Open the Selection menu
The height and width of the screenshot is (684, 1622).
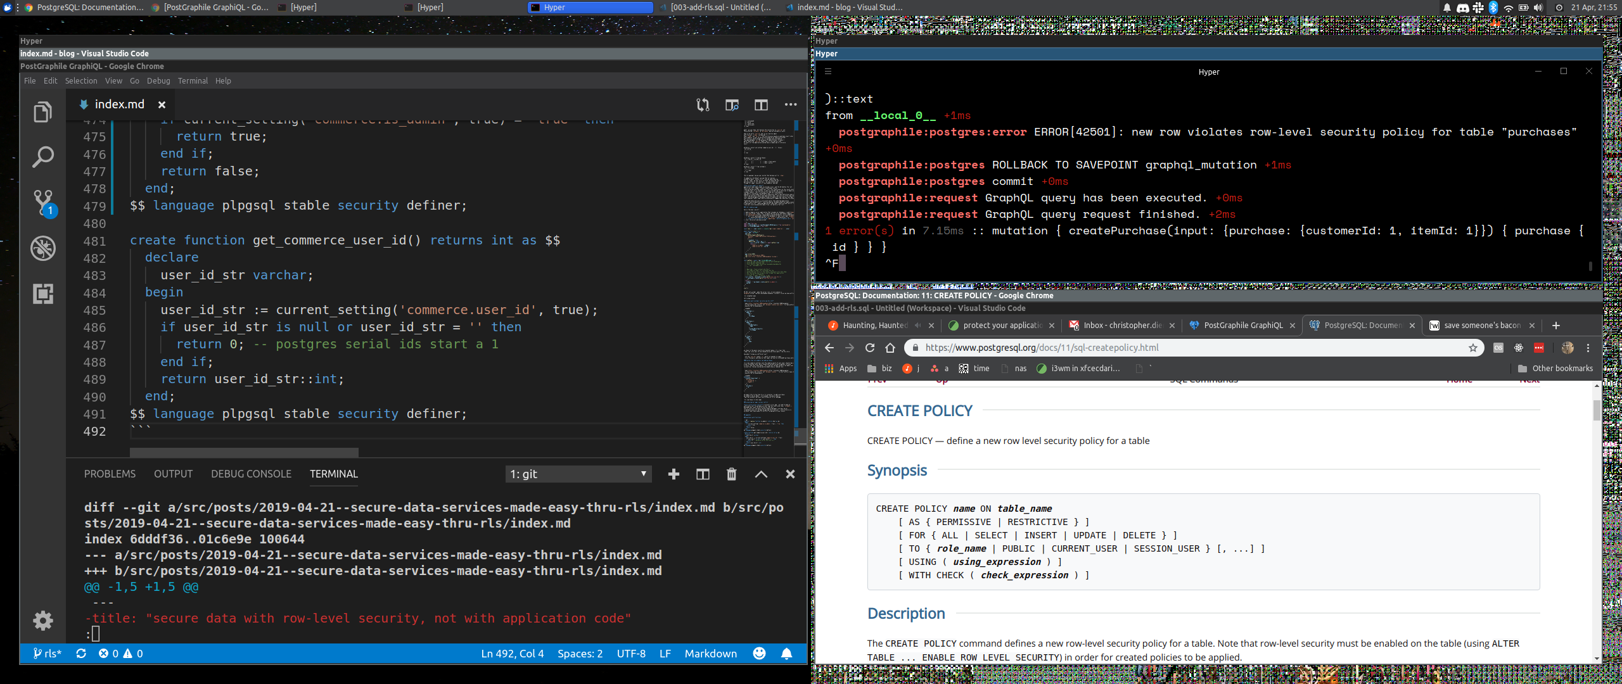click(x=81, y=80)
